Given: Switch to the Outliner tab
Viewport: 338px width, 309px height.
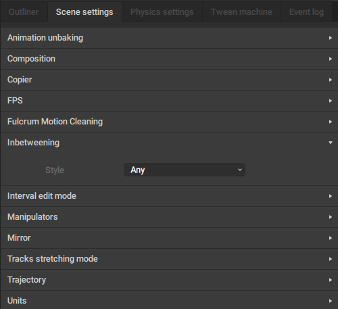Looking at the screenshot, I should pyautogui.click(x=24, y=12).
